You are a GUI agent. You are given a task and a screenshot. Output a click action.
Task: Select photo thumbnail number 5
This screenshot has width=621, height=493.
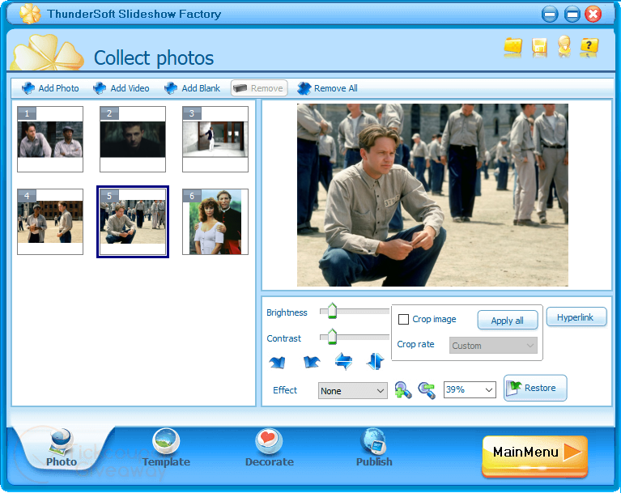point(133,222)
